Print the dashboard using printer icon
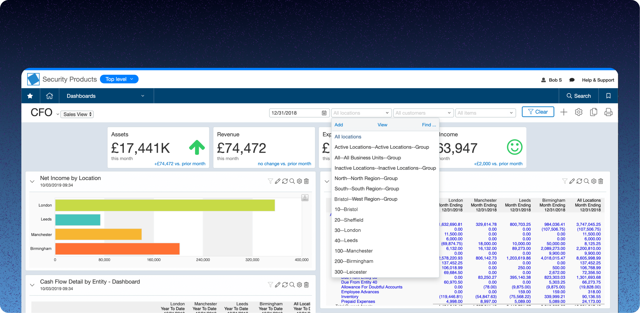640x313 pixels. coord(608,112)
